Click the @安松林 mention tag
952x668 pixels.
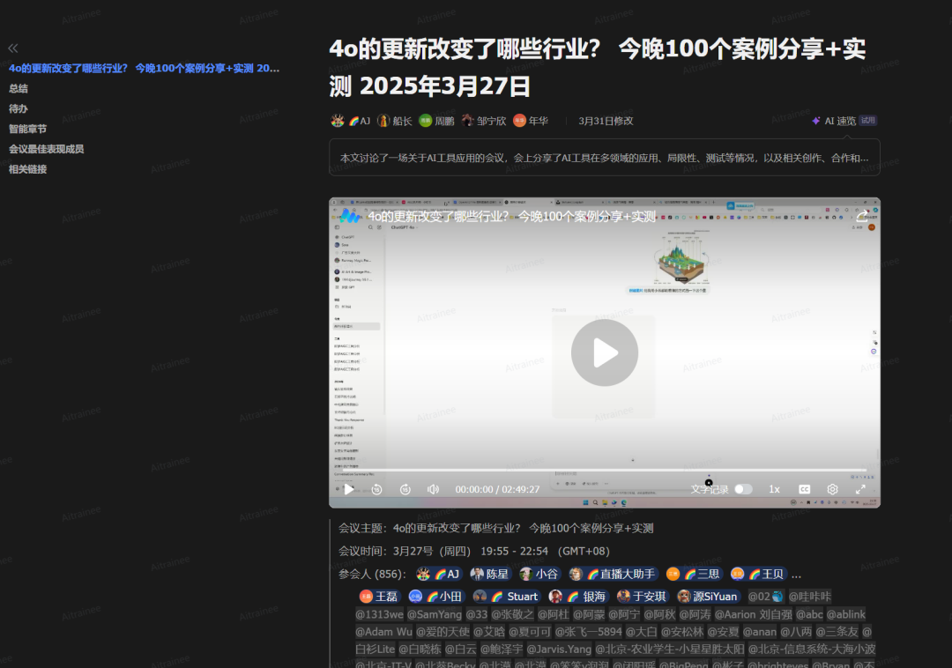(682, 632)
